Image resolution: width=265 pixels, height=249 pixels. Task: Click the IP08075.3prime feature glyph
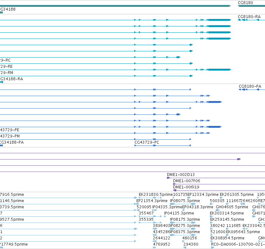183,204
